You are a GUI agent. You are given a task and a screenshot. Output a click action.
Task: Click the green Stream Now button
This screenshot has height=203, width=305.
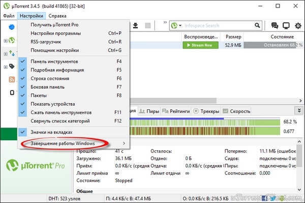click(200, 45)
